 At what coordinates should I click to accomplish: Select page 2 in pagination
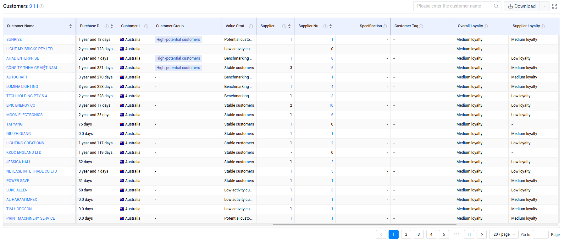pos(406,234)
